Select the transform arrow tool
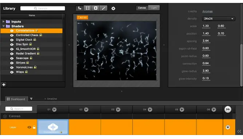The height and width of the screenshot is (139, 243). 80,8
